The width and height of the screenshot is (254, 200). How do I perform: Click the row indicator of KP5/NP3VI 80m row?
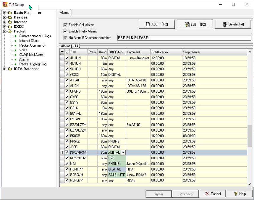coord(62,153)
